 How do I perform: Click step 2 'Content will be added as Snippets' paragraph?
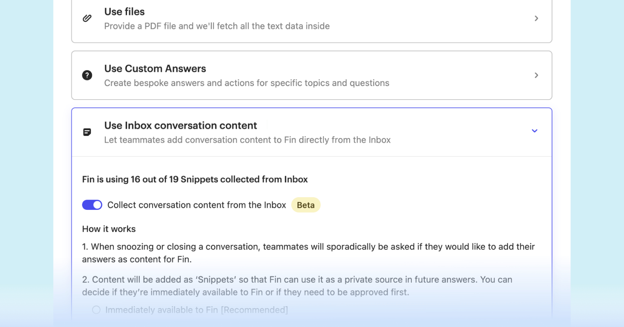coord(297,286)
